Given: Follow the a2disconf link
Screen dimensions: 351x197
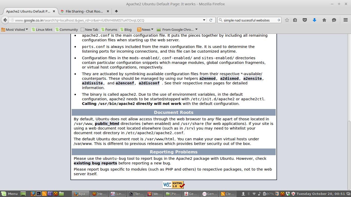Looking at the screenshot, I should click(149, 83).
